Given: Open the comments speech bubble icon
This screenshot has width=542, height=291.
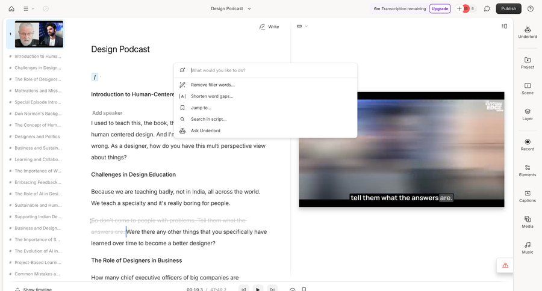Looking at the screenshot, I should point(487,8).
